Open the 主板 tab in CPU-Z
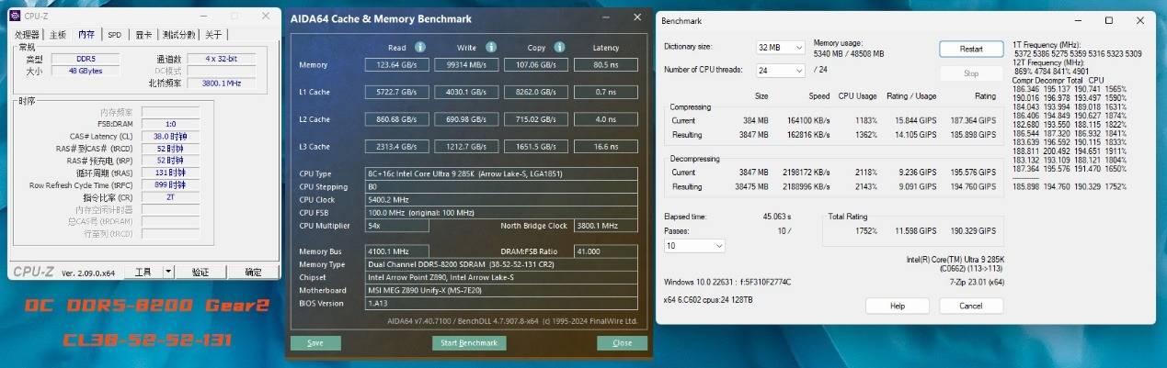 (58, 35)
